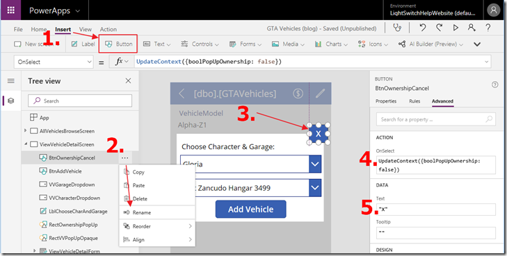Run the App checker stethoscope icon
Screen dimensions: 507x256
397,28
